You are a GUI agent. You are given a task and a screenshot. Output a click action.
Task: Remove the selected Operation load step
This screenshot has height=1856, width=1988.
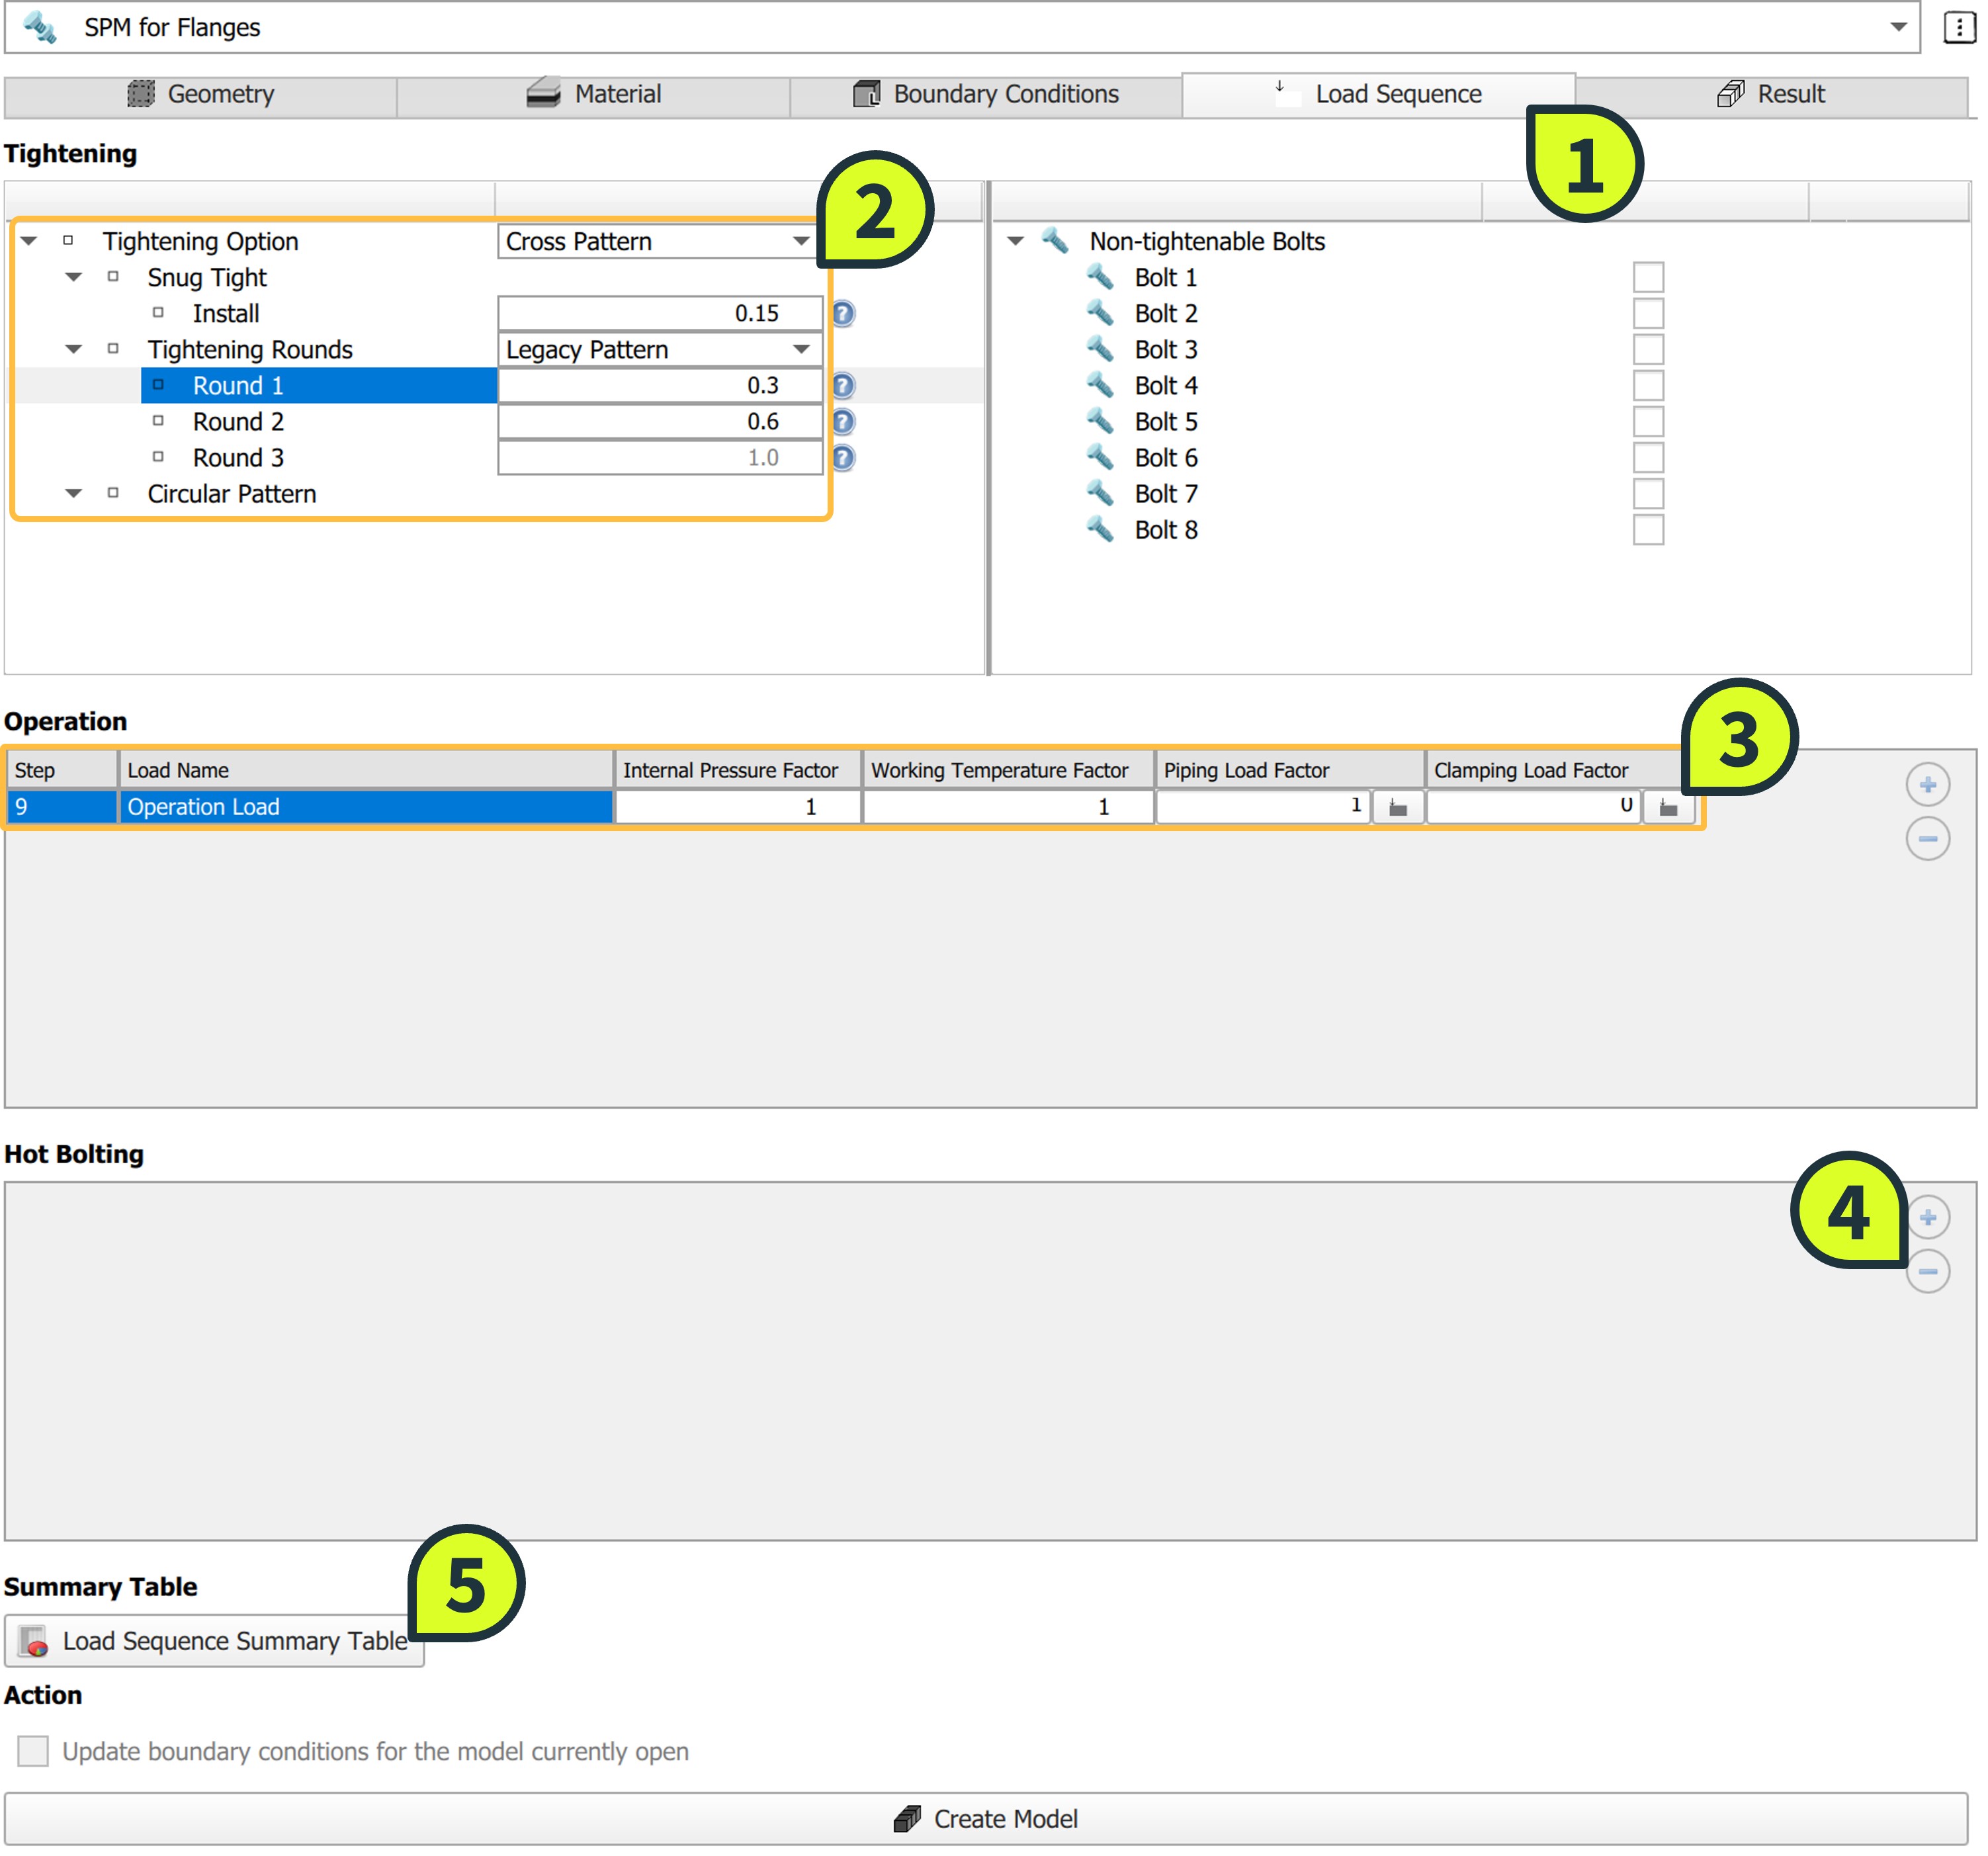click(x=1927, y=838)
